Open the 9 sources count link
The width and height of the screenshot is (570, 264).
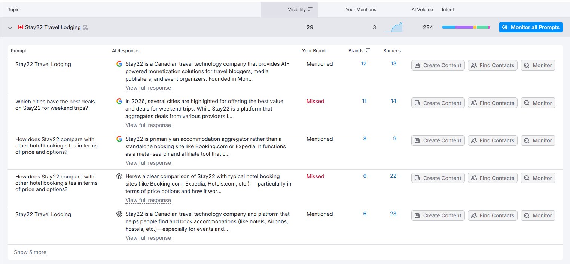pyautogui.click(x=395, y=139)
